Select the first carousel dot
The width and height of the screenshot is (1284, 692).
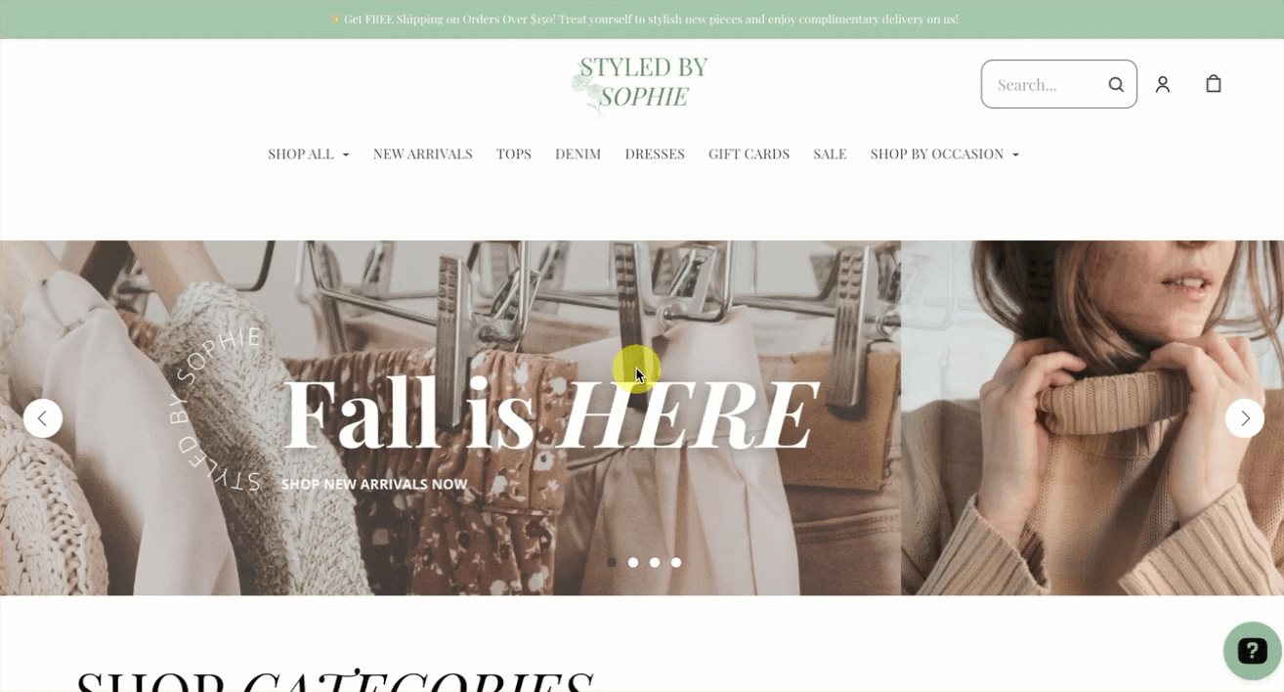coord(612,562)
